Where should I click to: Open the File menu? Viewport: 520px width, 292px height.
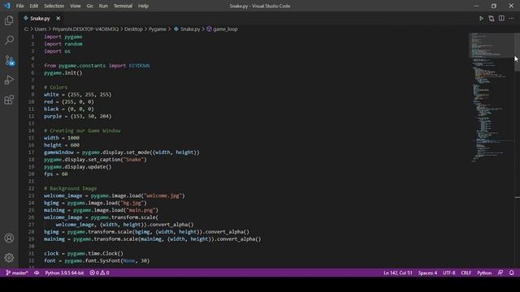pyautogui.click(x=19, y=6)
